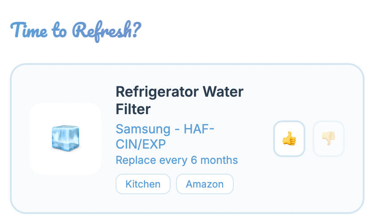Select the Kitchen tag

(143, 184)
